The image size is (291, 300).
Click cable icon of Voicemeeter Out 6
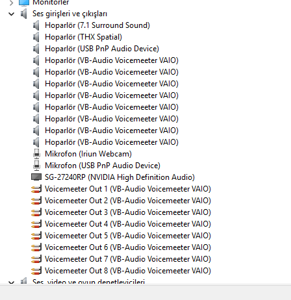(x=36, y=247)
